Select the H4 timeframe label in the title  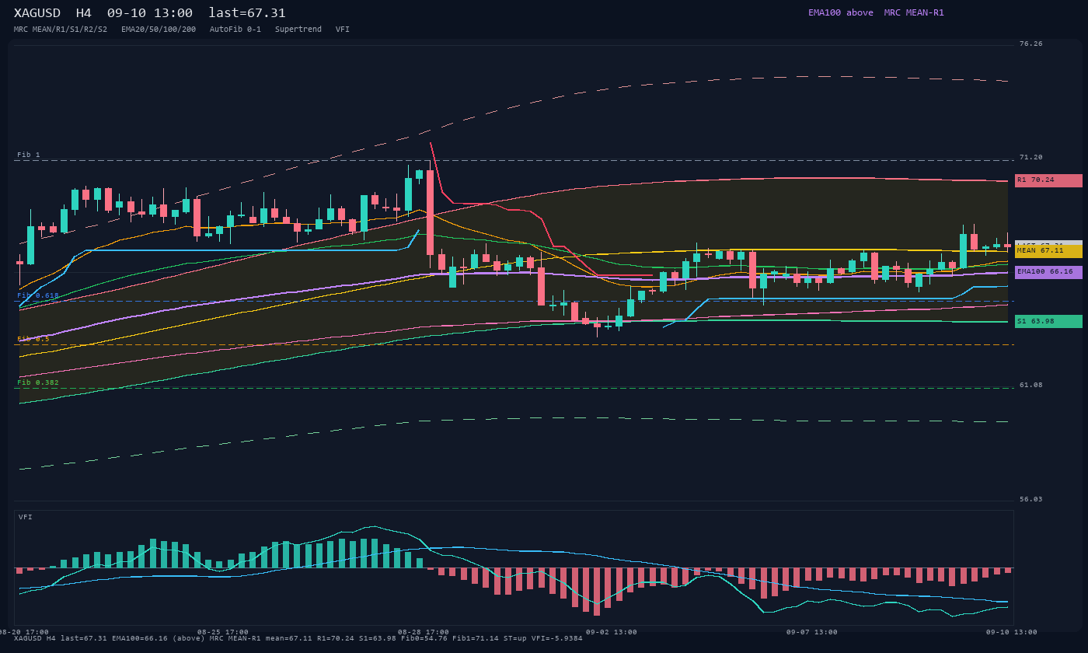tap(84, 13)
